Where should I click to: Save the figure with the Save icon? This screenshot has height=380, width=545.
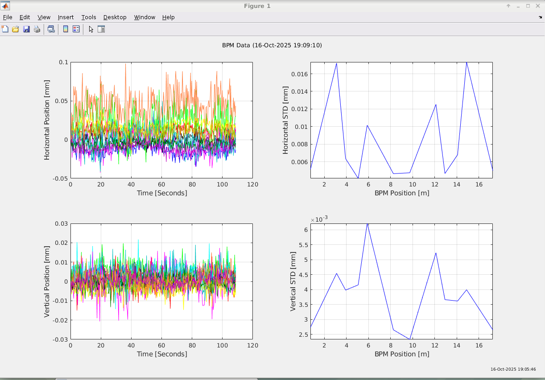point(26,29)
